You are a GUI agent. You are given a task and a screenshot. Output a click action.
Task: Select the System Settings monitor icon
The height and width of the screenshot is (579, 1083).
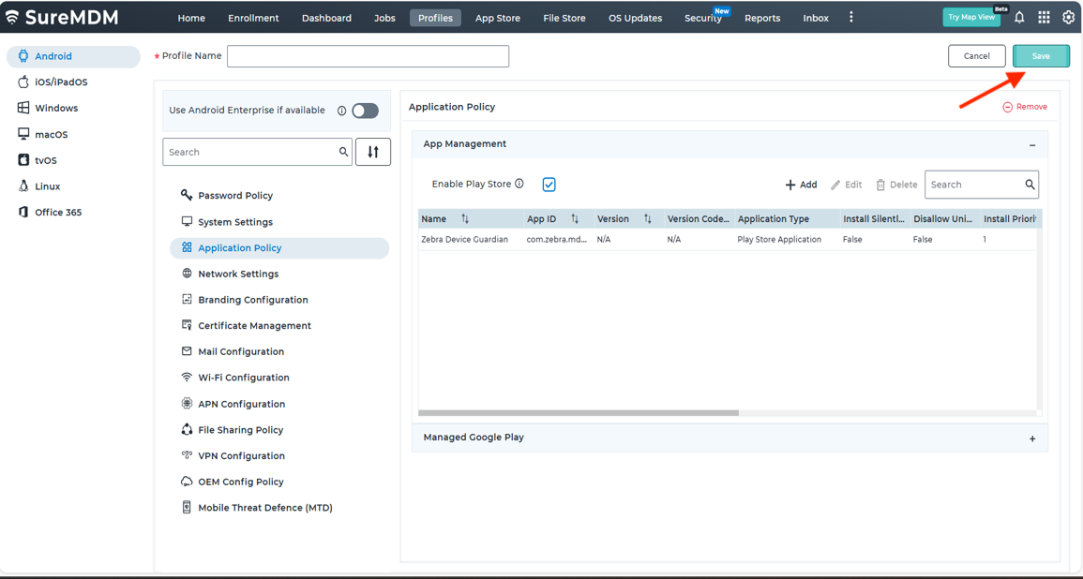click(187, 221)
